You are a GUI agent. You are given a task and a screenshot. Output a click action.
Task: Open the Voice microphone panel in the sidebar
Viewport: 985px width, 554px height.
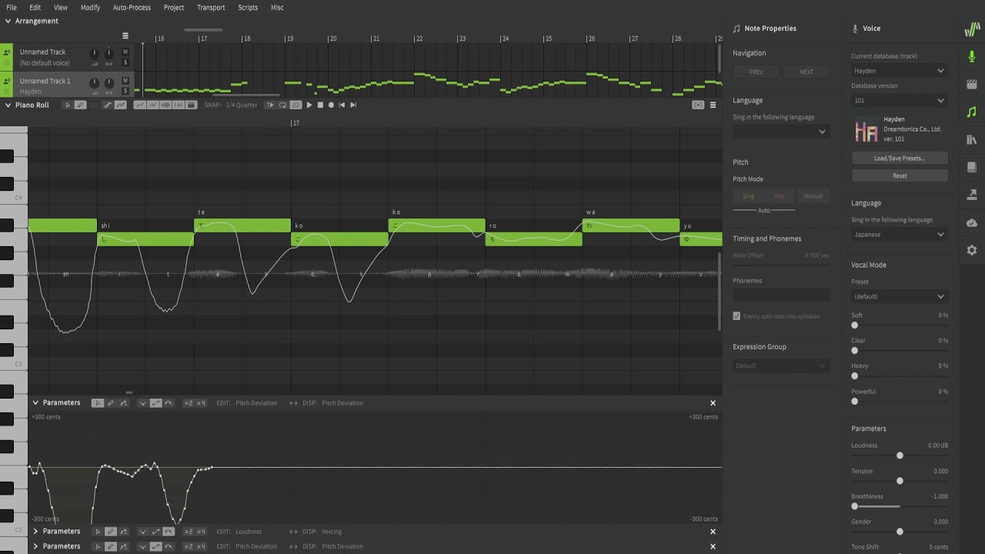[972, 56]
